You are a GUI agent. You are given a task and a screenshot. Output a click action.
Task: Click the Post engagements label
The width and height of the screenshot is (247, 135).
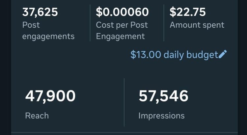click(48, 31)
